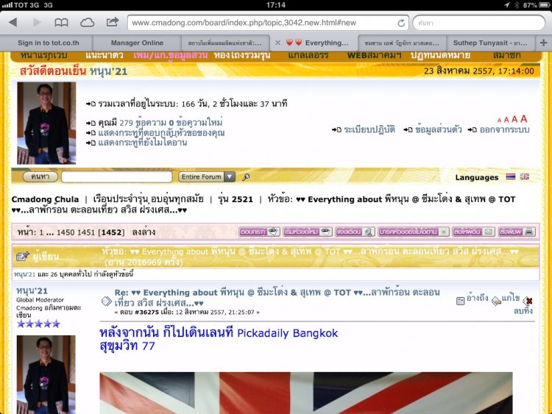Click the ออกจากระบบ logout link
This screenshot has width=552, height=414.
click(504, 130)
